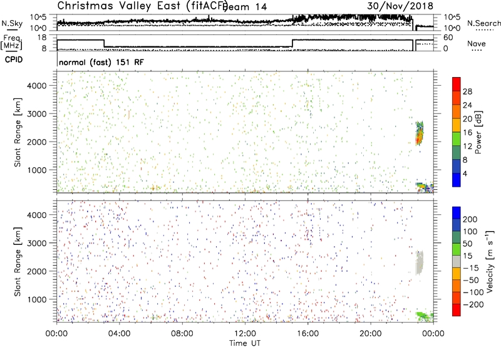Click '3000' on the velocity panel range axis
Viewport: 501px width, 347px height.
click(37, 243)
